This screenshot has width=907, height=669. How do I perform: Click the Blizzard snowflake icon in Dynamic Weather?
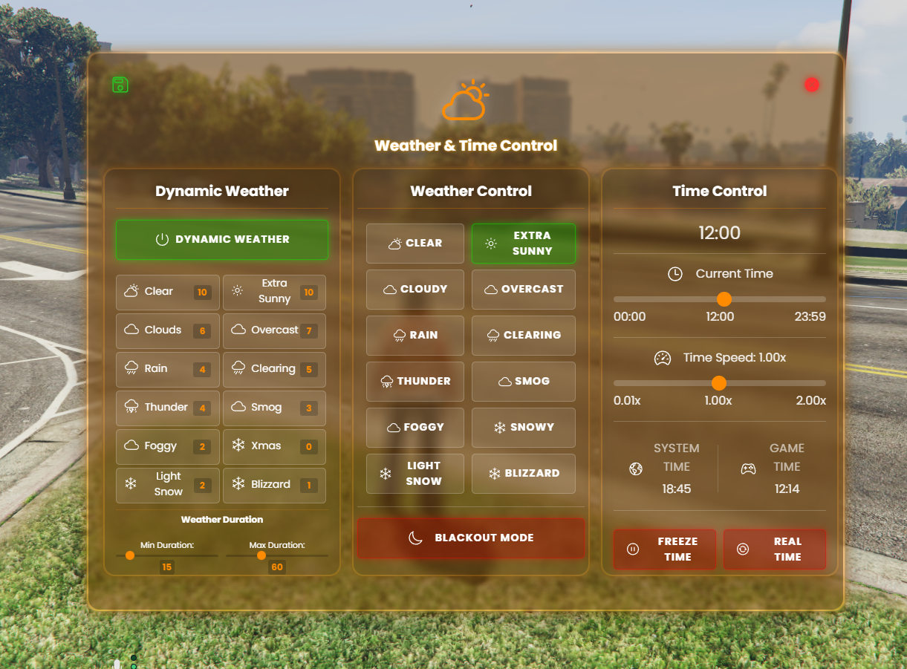click(238, 484)
